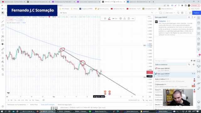Open the Criptomoedas chat room
The image size is (201, 113).
[x=175, y=85]
